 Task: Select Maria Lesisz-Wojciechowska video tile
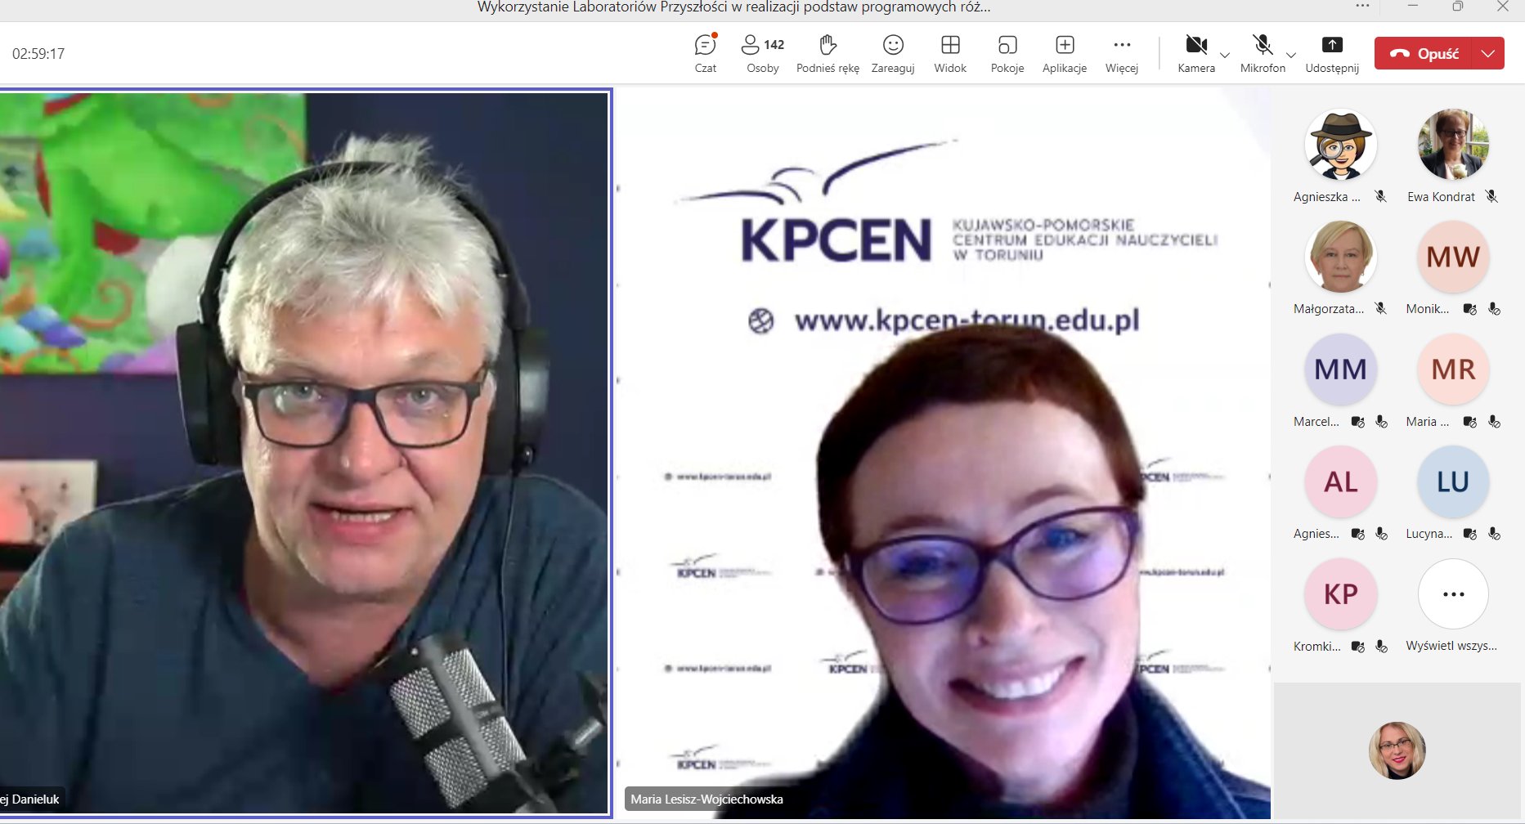pyautogui.click(x=944, y=452)
